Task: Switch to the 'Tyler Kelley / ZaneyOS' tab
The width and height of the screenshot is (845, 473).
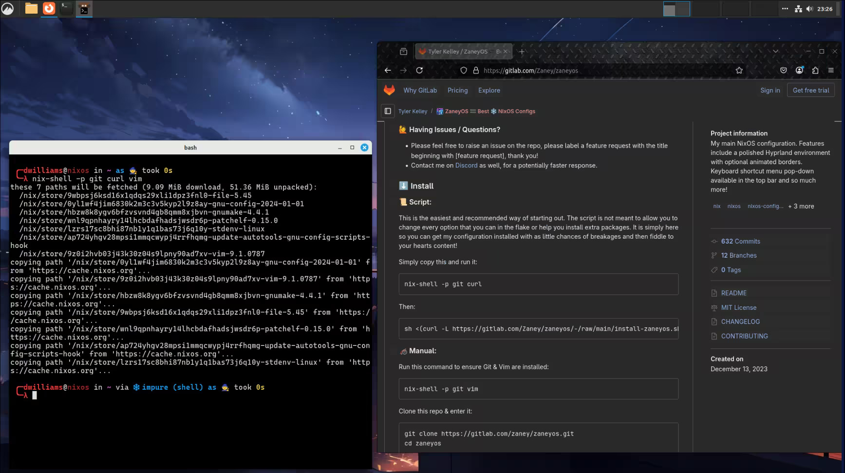Action: 458,51
